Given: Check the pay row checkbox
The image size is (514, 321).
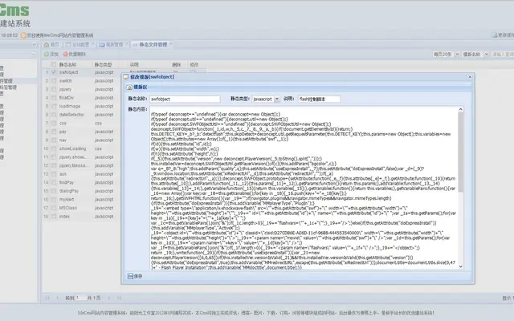Looking at the screenshot, I should click(54, 132).
